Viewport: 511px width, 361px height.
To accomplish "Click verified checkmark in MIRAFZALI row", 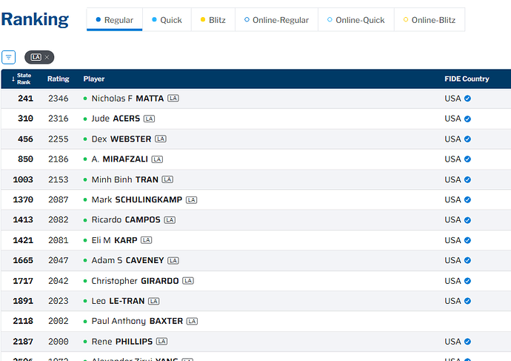I will (x=467, y=159).
